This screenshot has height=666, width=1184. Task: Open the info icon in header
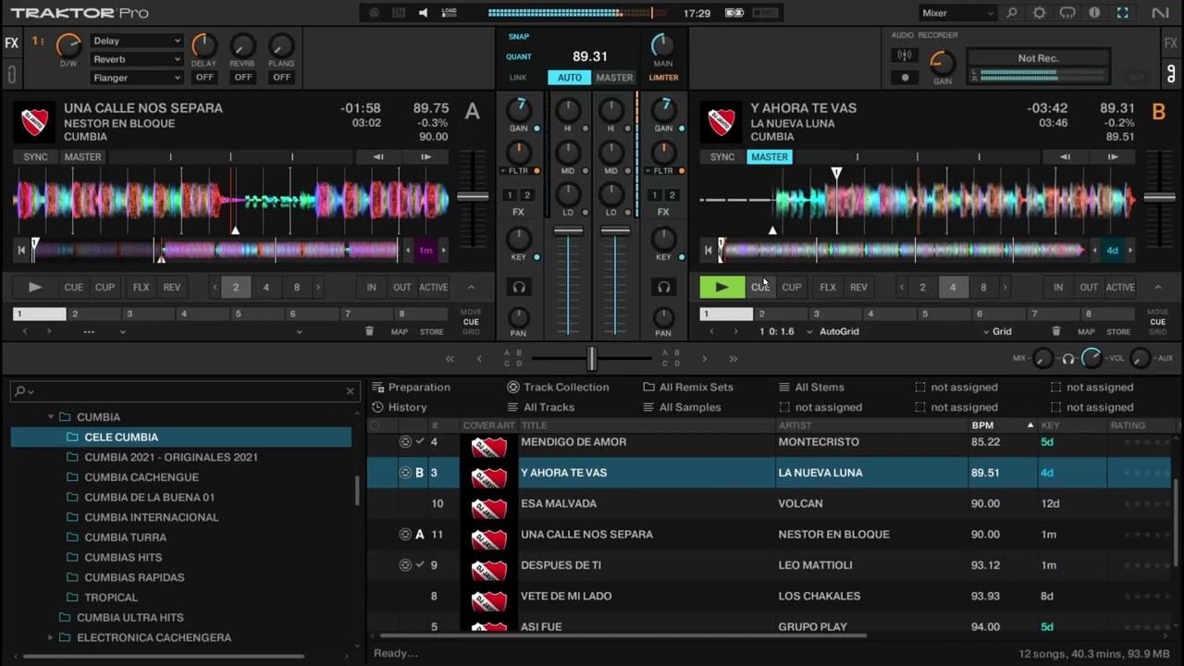click(1094, 13)
